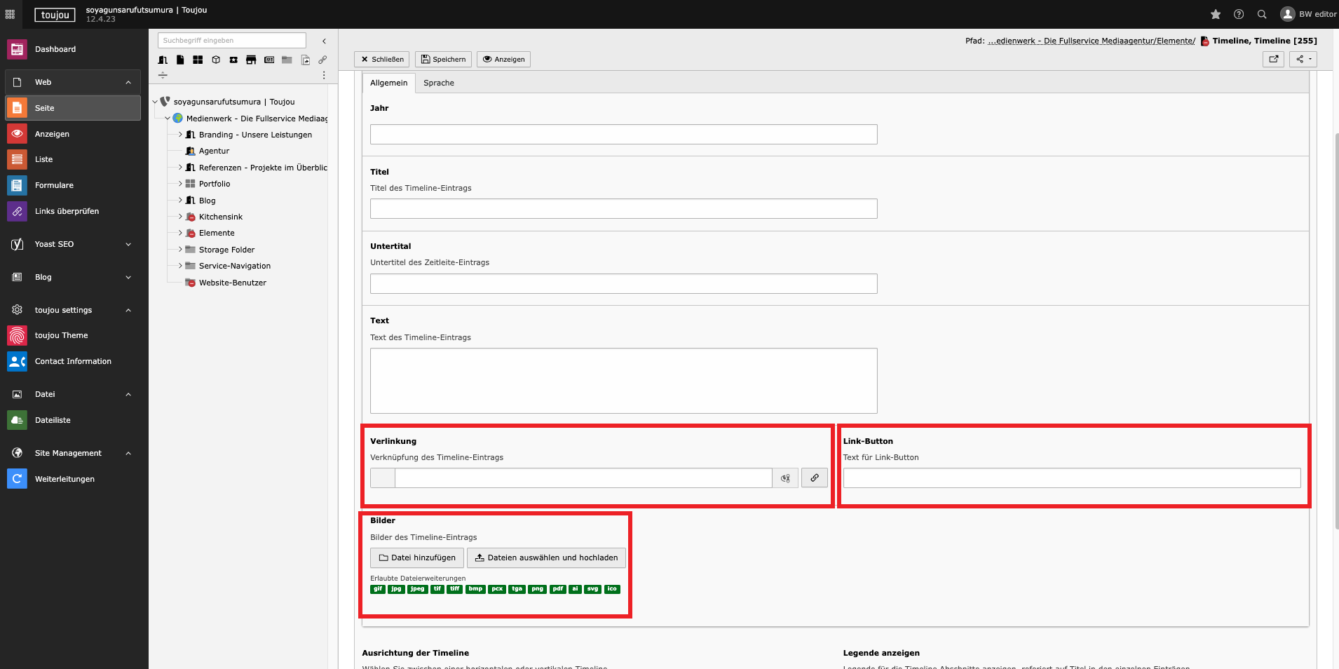Image resolution: width=1339 pixels, height=669 pixels.
Task: Open the Dashboard module
Action: point(55,49)
